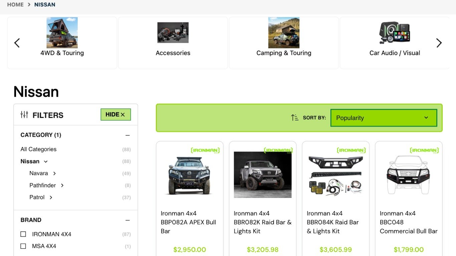Collapse the Category filter section
The width and height of the screenshot is (456, 256).
point(128,135)
